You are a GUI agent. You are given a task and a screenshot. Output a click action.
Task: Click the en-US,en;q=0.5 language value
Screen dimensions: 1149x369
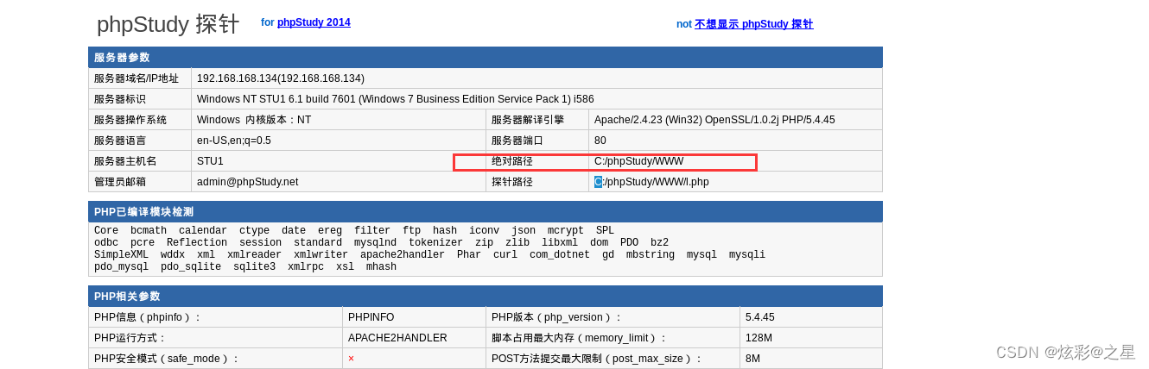(233, 141)
